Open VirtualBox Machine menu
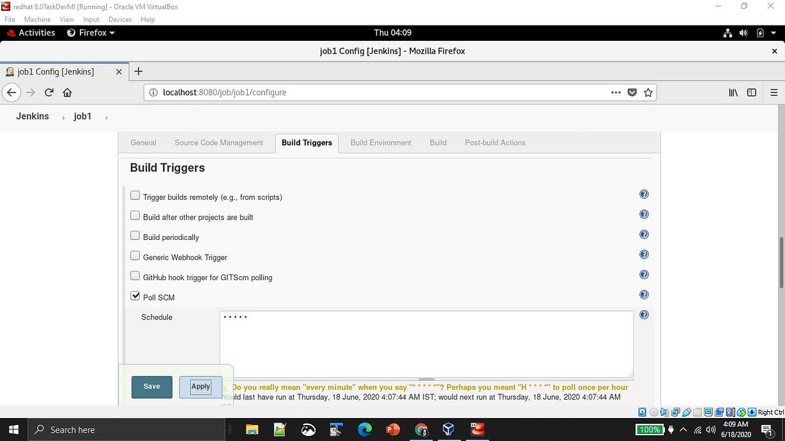The width and height of the screenshot is (785, 441). pyautogui.click(x=37, y=19)
